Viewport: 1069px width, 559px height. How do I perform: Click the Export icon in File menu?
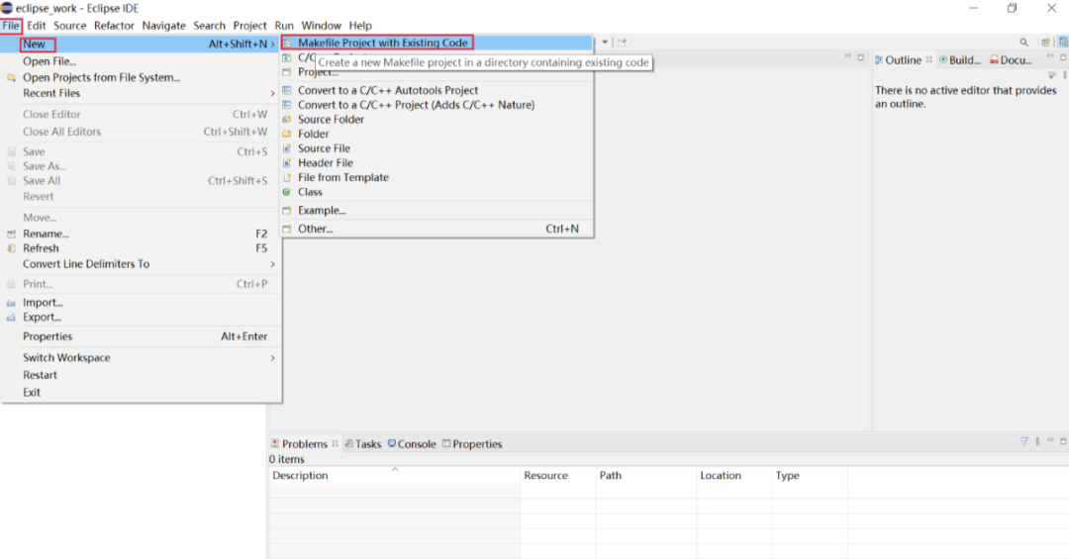click(x=11, y=318)
